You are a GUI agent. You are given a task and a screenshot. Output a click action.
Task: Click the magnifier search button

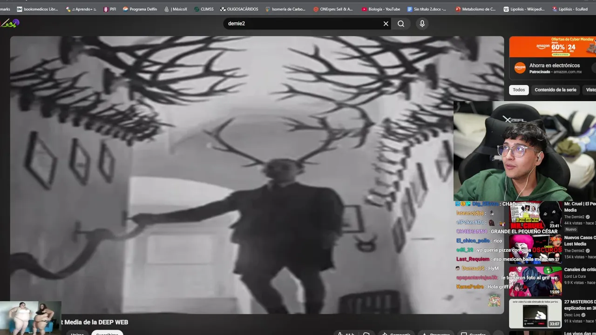click(x=401, y=24)
